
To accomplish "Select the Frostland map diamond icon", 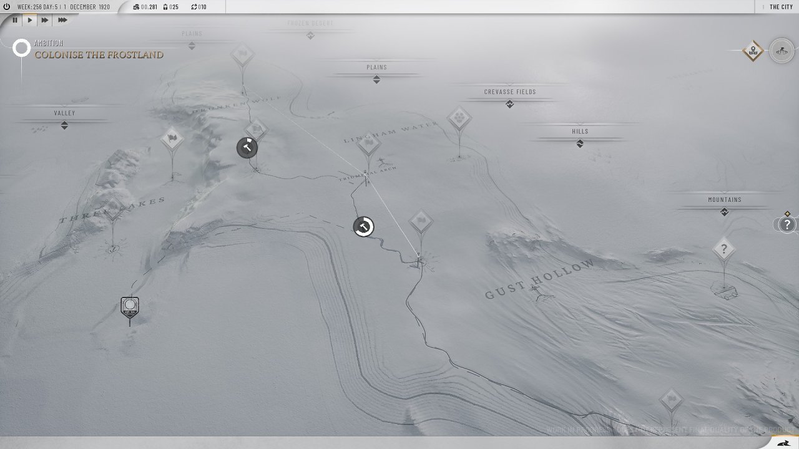I will (x=753, y=51).
